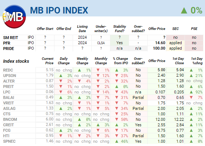Click the Listing Date column header
The image size is (205, 146).
[82, 29]
